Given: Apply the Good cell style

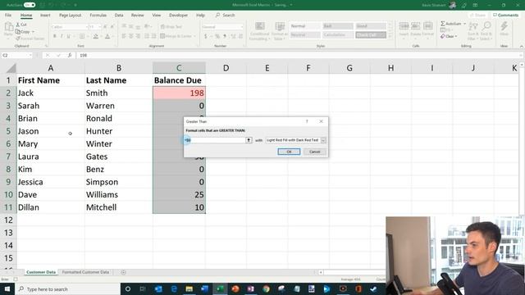Looking at the screenshot, I should tap(371, 26).
